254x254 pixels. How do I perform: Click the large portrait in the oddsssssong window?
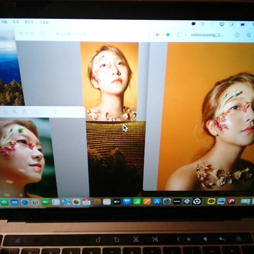point(205,116)
